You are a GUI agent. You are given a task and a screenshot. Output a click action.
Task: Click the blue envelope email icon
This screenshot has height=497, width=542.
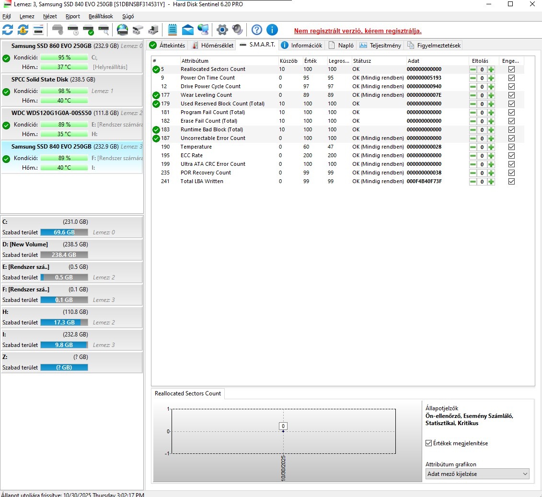point(188,30)
